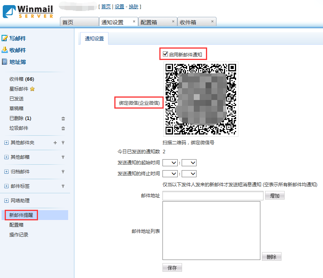This screenshot has width=323, height=278.
Task: Click the 收邮件 download icon
Action: (5, 50)
